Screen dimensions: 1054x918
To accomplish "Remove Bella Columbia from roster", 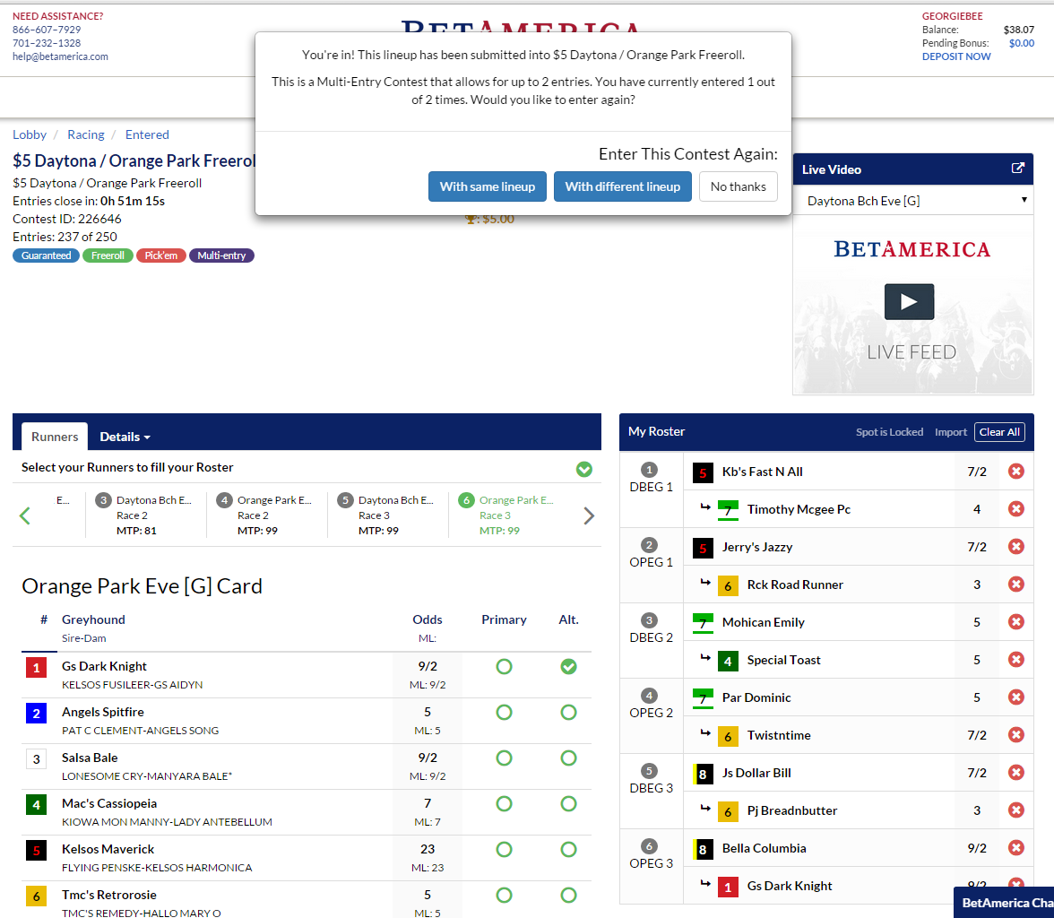I will tap(1015, 848).
